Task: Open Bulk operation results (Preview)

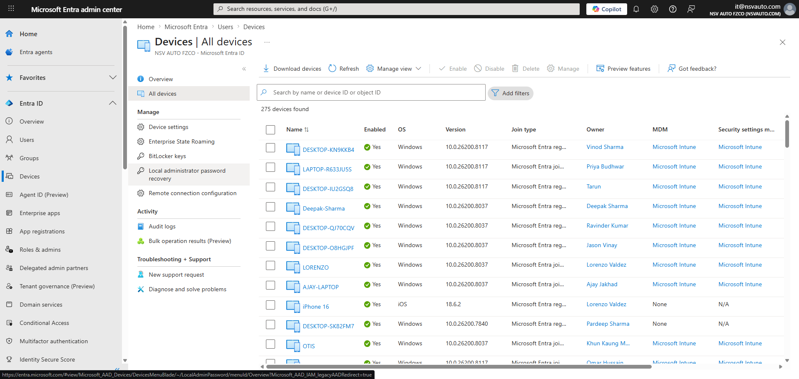Action: (x=189, y=241)
